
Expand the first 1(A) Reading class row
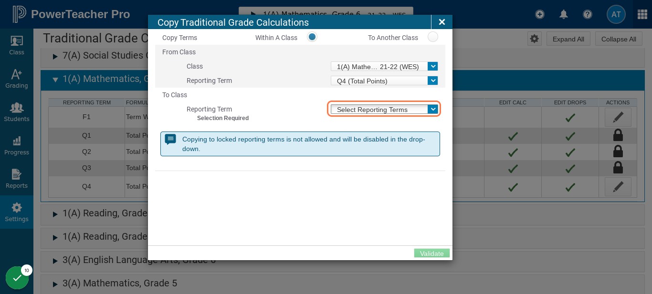point(55,213)
